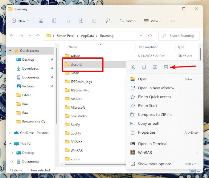Viewport: 209px width, 178px height.
Task: Click the Copy icon in the context menu
Action: pyautogui.click(x=144, y=67)
